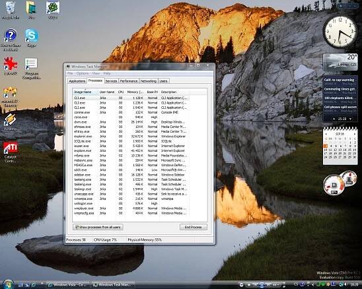Click the End Process button
This screenshot has height=289, width=362.
194,227
